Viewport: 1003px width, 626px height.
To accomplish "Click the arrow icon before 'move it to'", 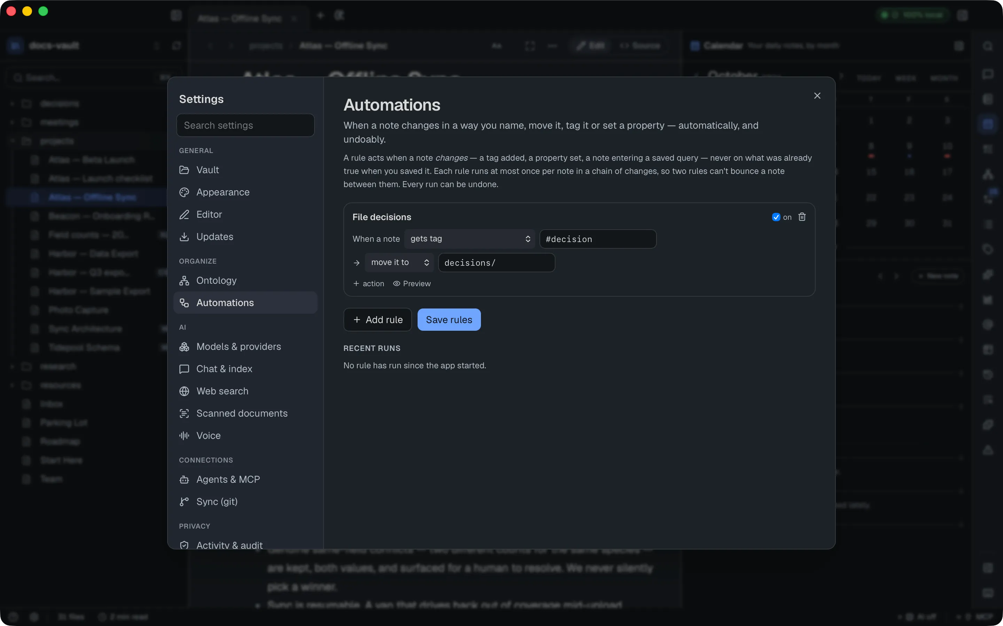I will click(x=356, y=263).
